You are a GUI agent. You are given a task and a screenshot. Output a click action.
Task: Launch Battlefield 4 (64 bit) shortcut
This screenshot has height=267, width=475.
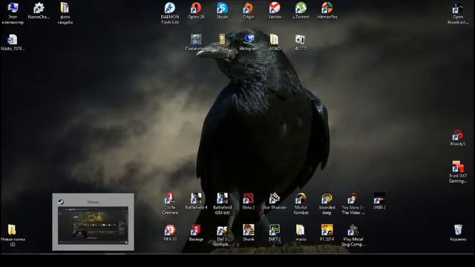[x=222, y=203]
